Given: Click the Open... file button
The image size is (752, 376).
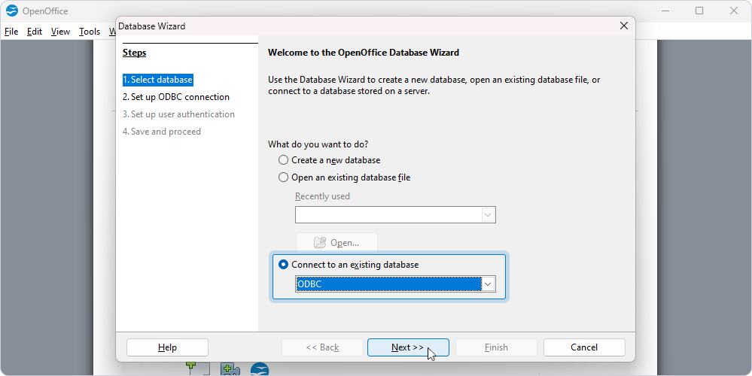Looking at the screenshot, I should click(336, 243).
